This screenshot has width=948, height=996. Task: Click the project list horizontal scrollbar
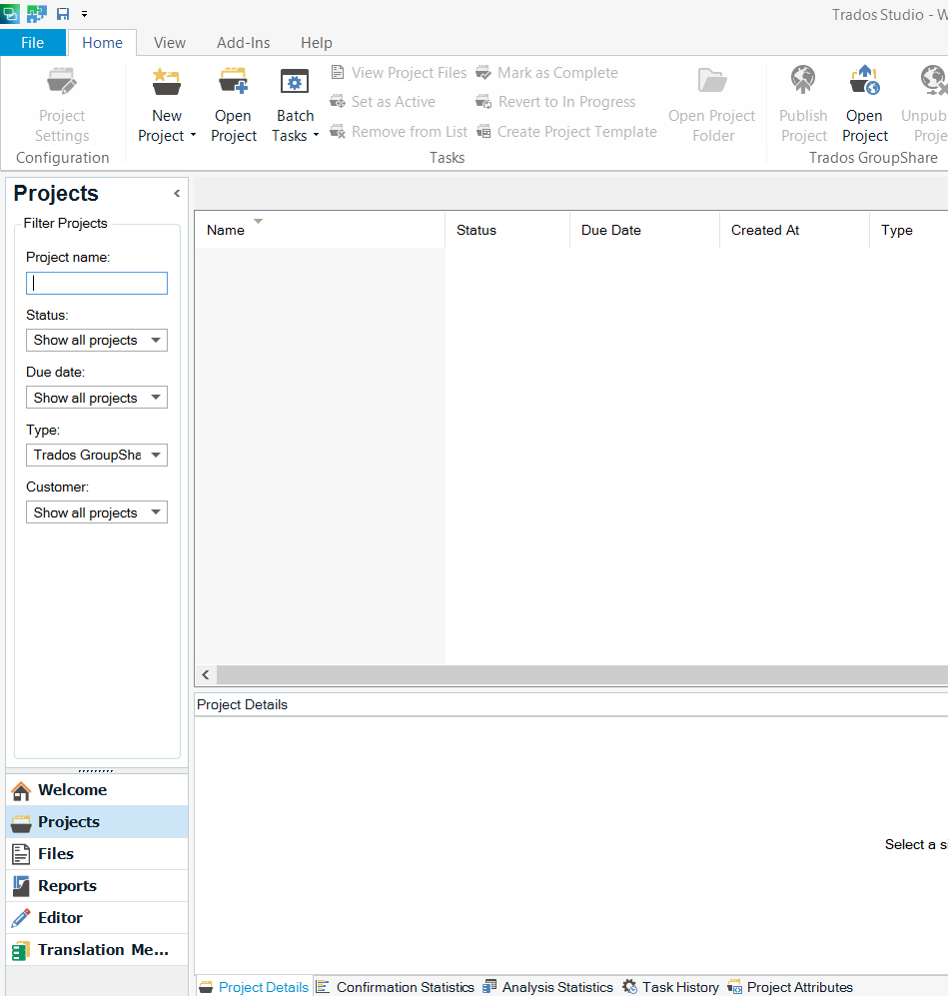click(x=582, y=674)
